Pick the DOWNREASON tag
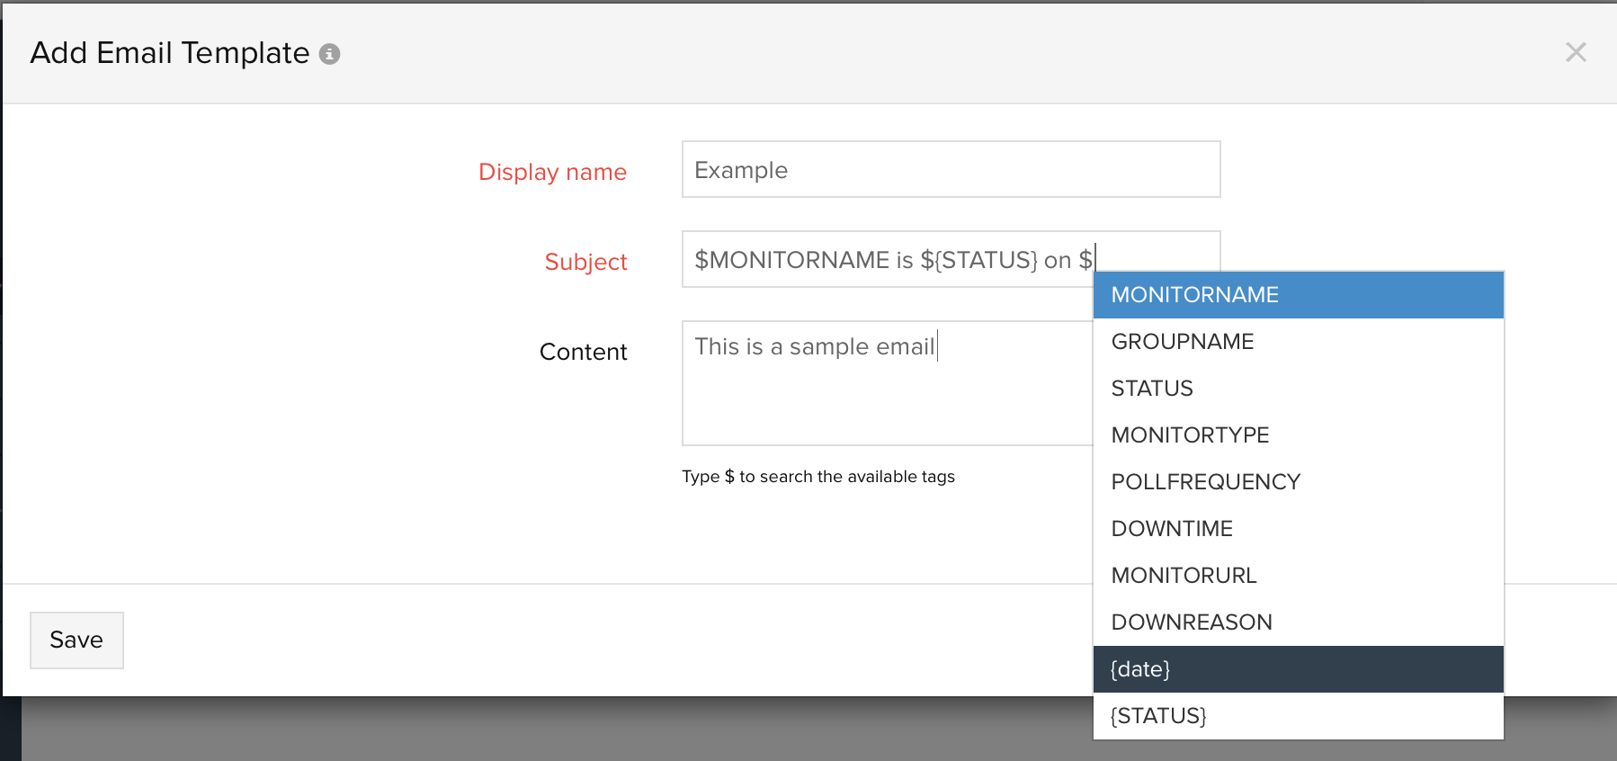The image size is (1617, 761). point(1297,622)
